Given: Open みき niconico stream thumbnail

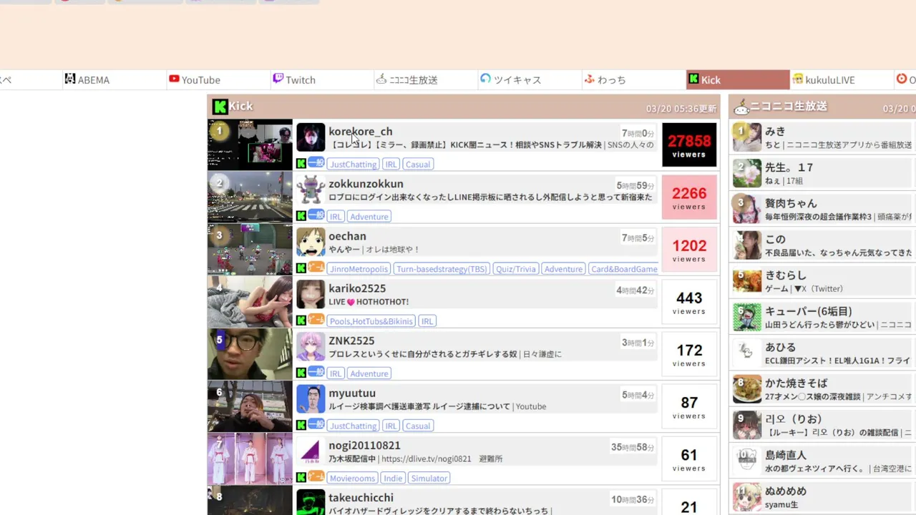Looking at the screenshot, I should click(x=747, y=137).
